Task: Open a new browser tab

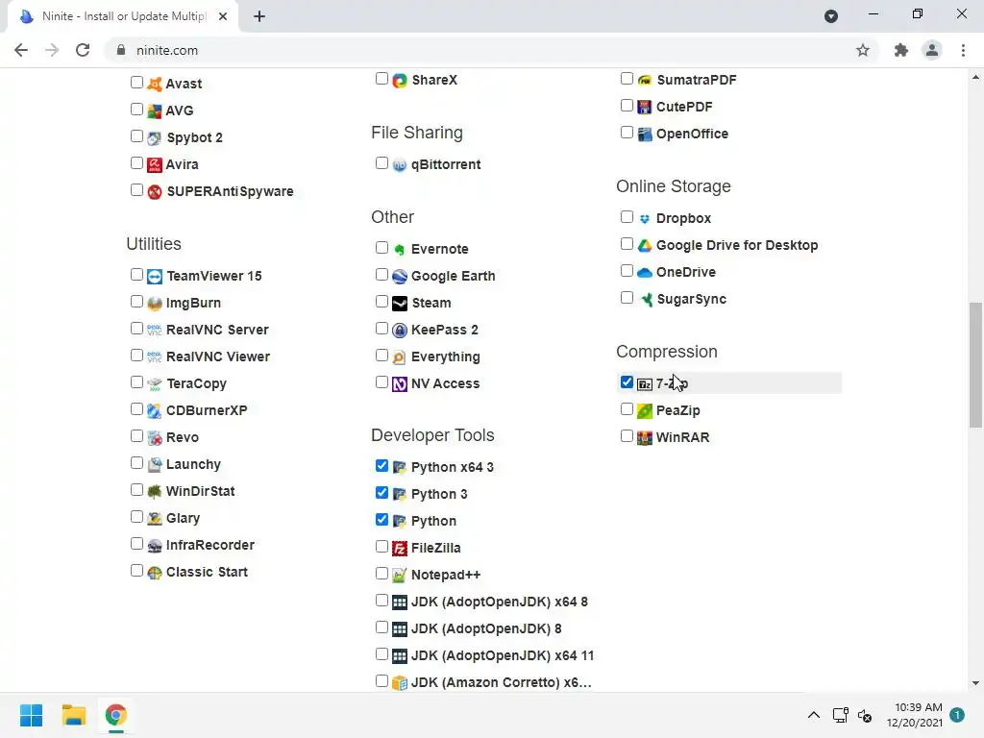Action: point(259,16)
